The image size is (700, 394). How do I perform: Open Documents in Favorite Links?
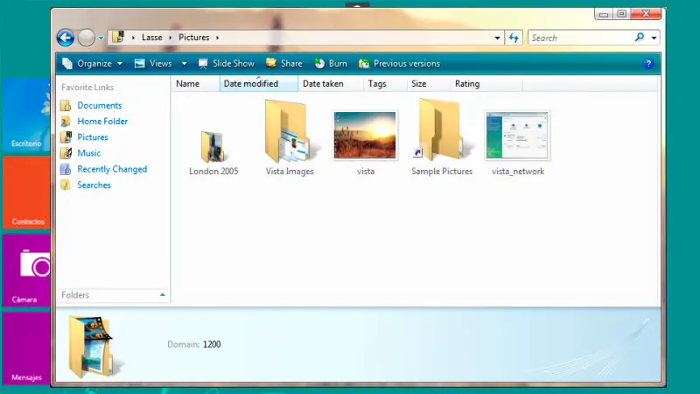tap(100, 105)
